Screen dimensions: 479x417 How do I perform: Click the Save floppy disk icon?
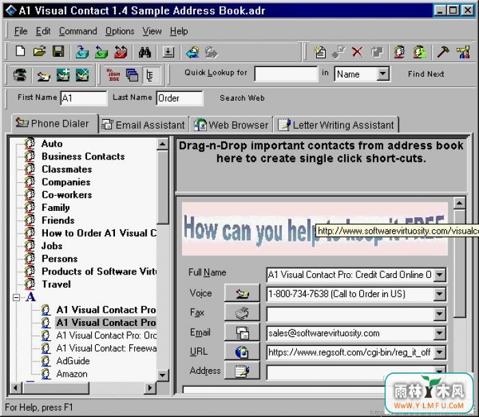pos(58,51)
